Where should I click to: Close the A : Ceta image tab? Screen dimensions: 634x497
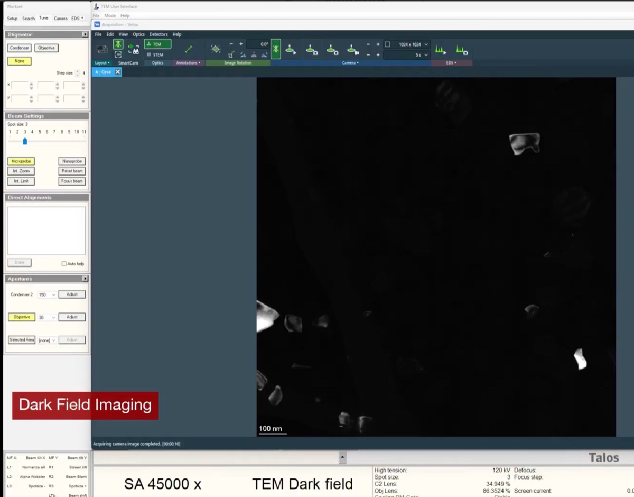[x=118, y=72]
